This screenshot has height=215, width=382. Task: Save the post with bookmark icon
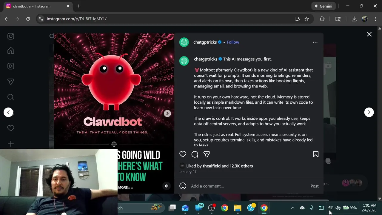tap(315, 154)
